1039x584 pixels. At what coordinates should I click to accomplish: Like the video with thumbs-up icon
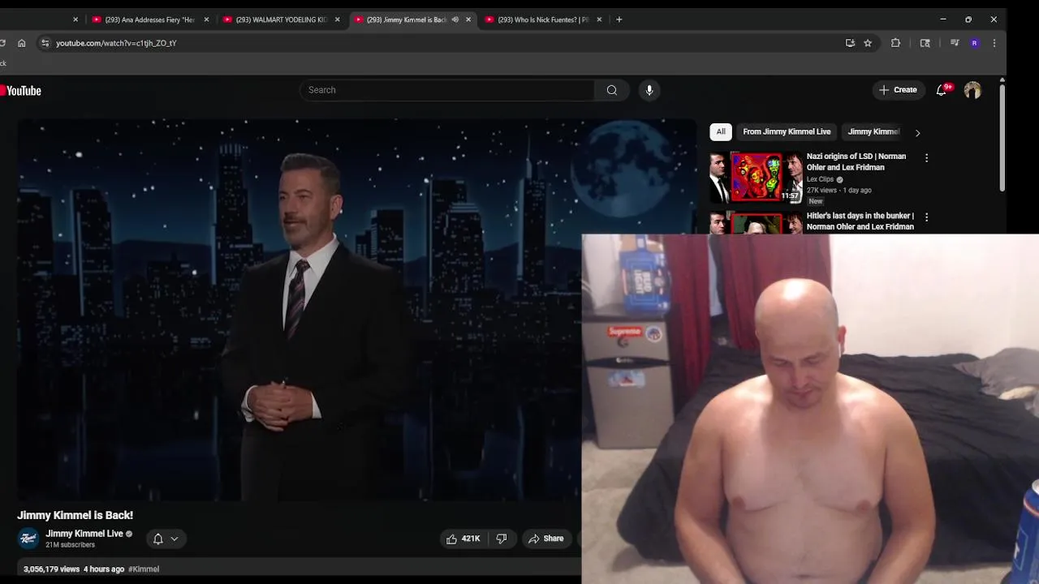[463, 539]
